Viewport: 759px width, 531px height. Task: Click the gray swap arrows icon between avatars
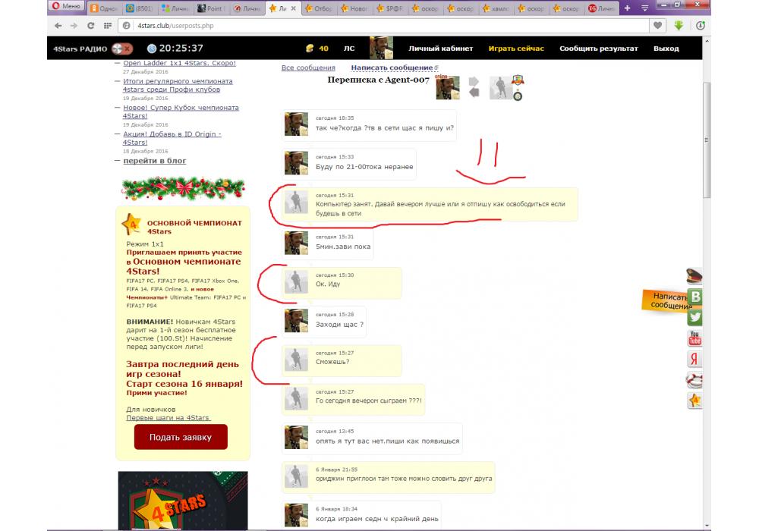[x=474, y=87]
